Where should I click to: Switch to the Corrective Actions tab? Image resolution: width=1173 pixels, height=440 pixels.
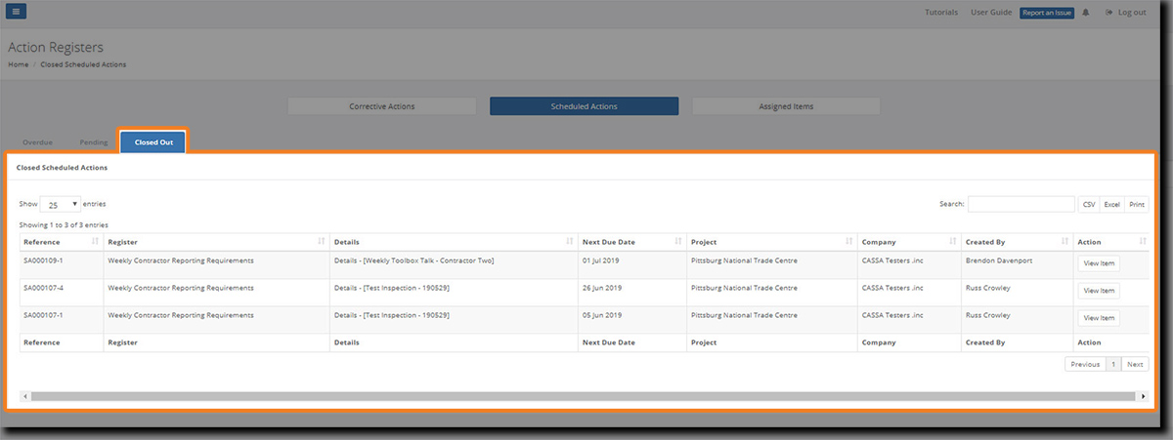click(382, 106)
